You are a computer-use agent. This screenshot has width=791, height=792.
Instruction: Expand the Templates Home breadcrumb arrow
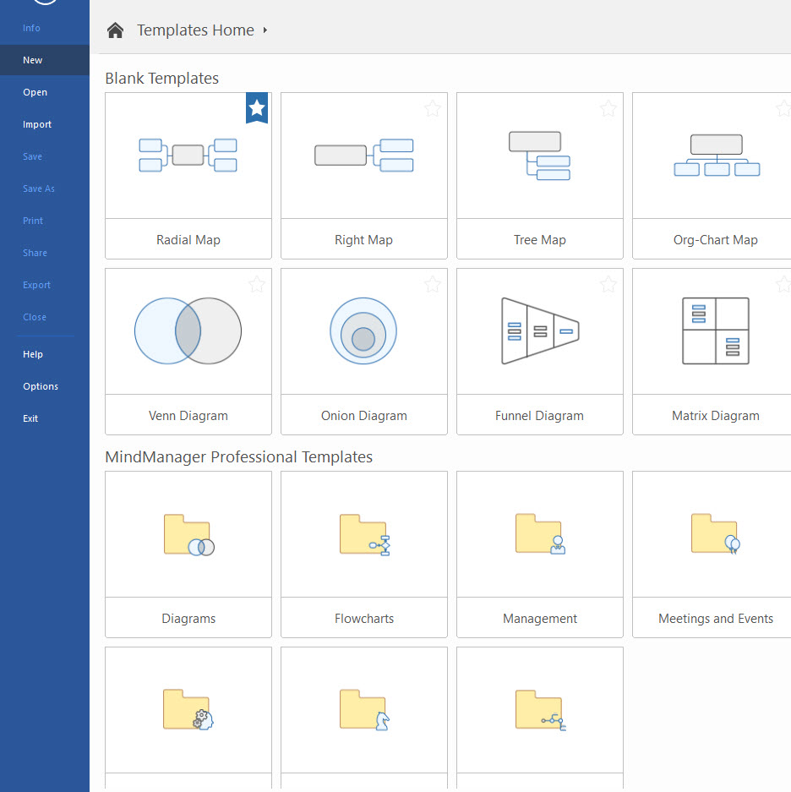(265, 30)
